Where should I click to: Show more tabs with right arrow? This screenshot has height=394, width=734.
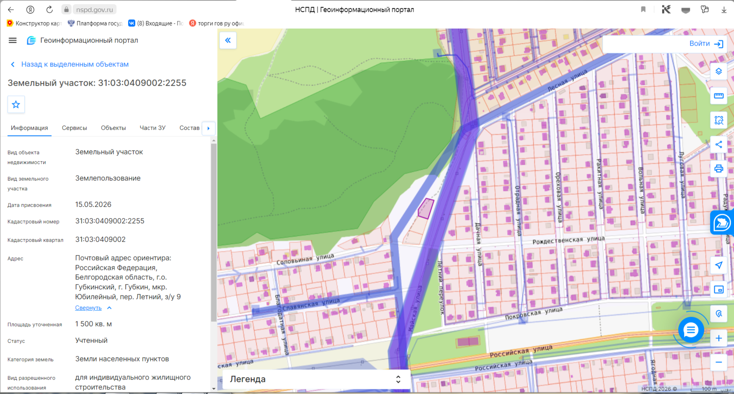pyautogui.click(x=209, y=128)
